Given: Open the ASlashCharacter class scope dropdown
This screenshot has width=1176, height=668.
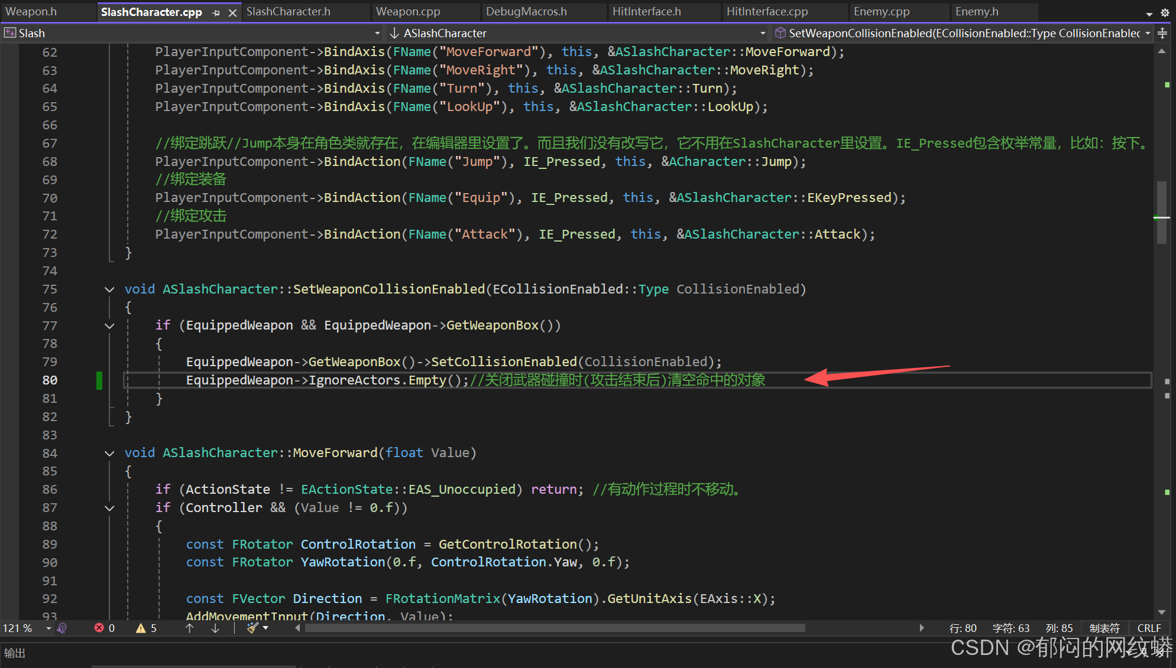Looking at the screenshot, I should 762,33.
